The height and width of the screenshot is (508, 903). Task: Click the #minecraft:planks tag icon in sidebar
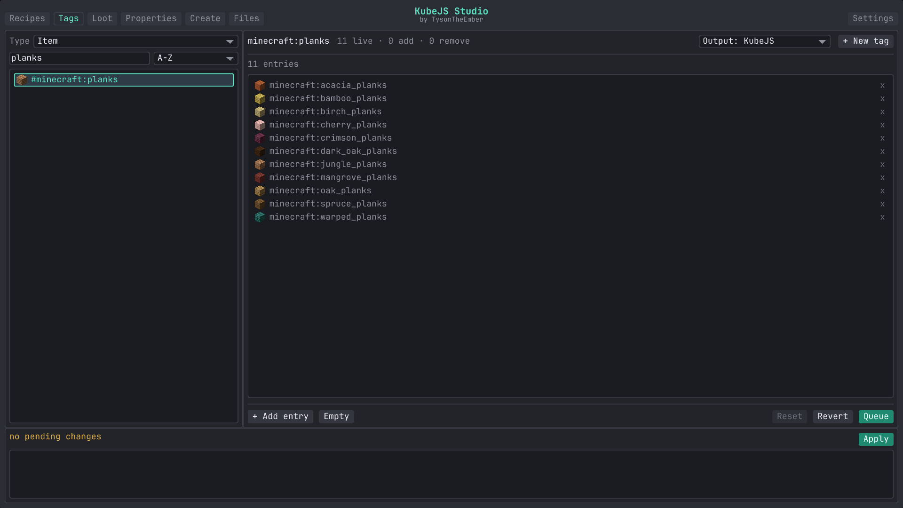[x=22, y=79]
